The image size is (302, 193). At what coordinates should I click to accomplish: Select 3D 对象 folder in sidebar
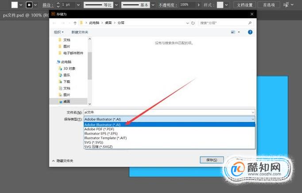tap(67, 68)
